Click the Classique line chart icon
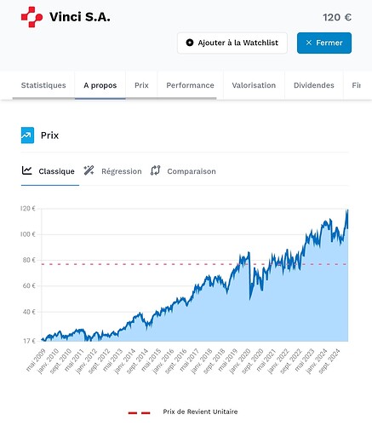The height and width of the screenshot is (426, 372). click(x=27, y=170)
